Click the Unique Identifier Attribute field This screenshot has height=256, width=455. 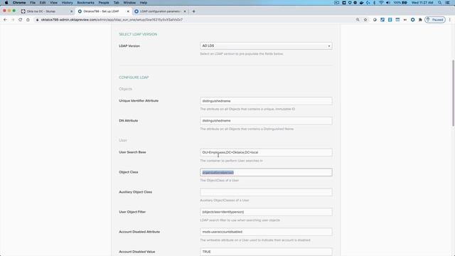(266, 101)
